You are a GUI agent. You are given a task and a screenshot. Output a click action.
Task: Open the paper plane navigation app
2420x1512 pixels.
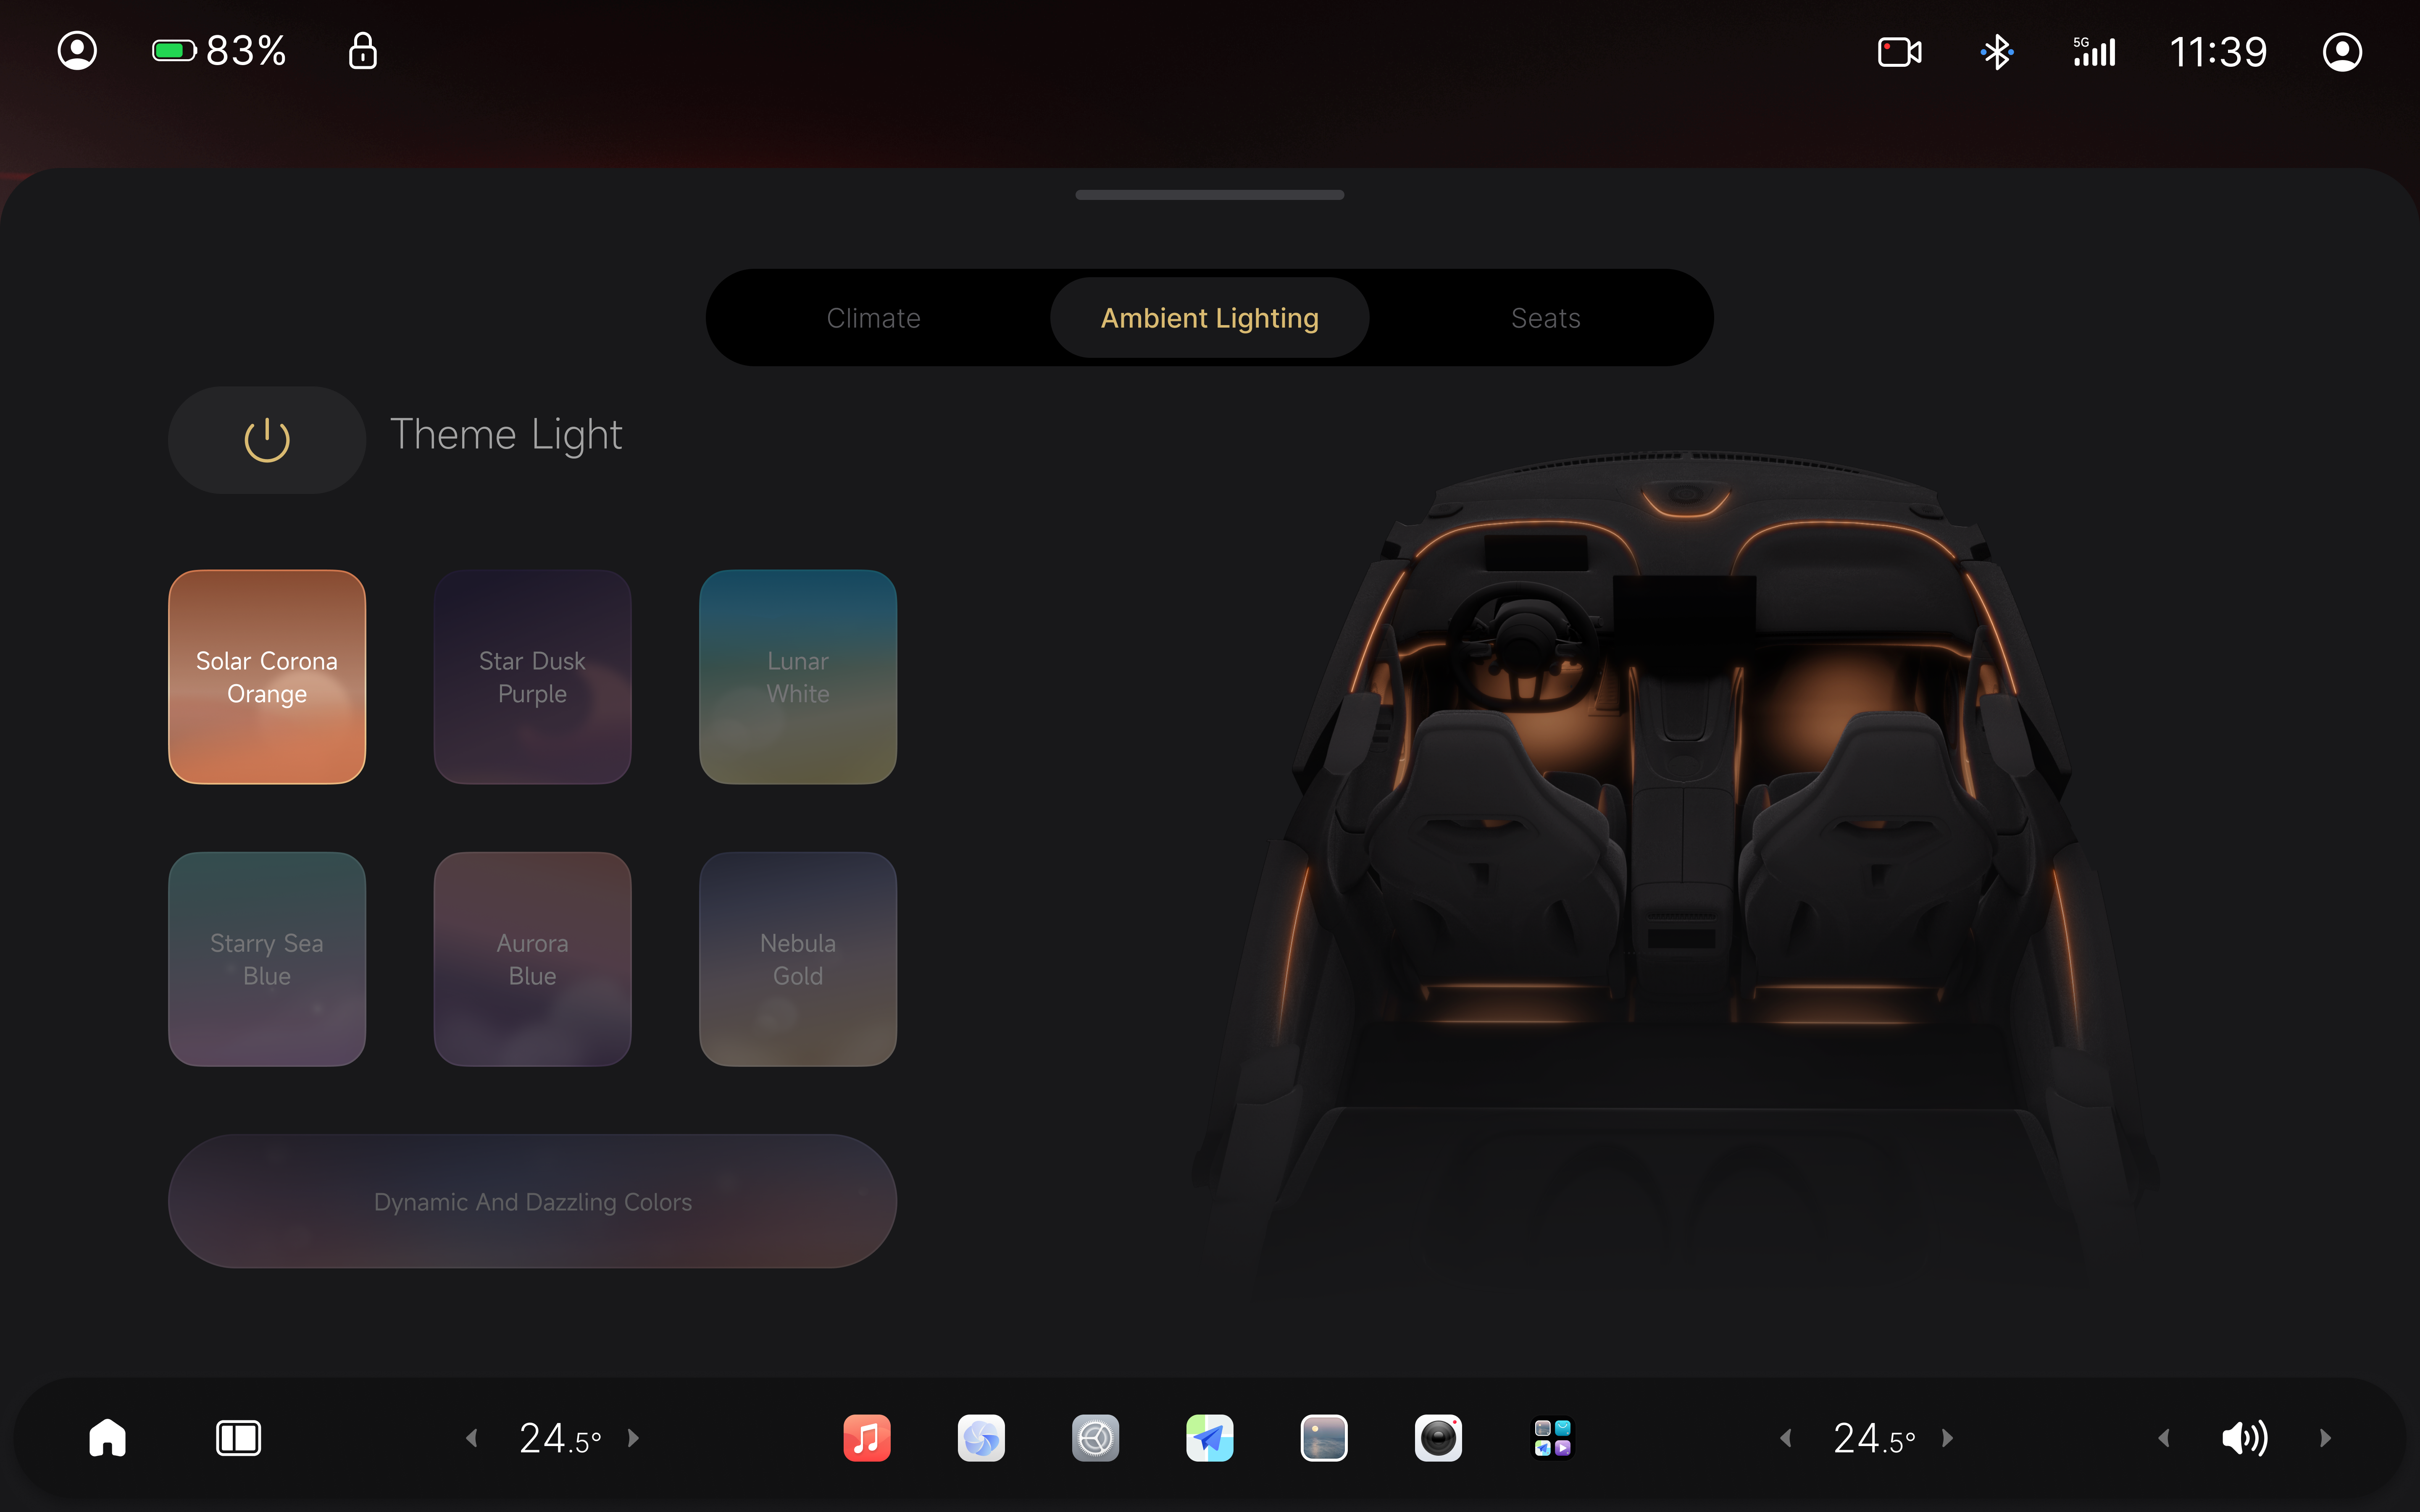click(x=1210, y=1438)
